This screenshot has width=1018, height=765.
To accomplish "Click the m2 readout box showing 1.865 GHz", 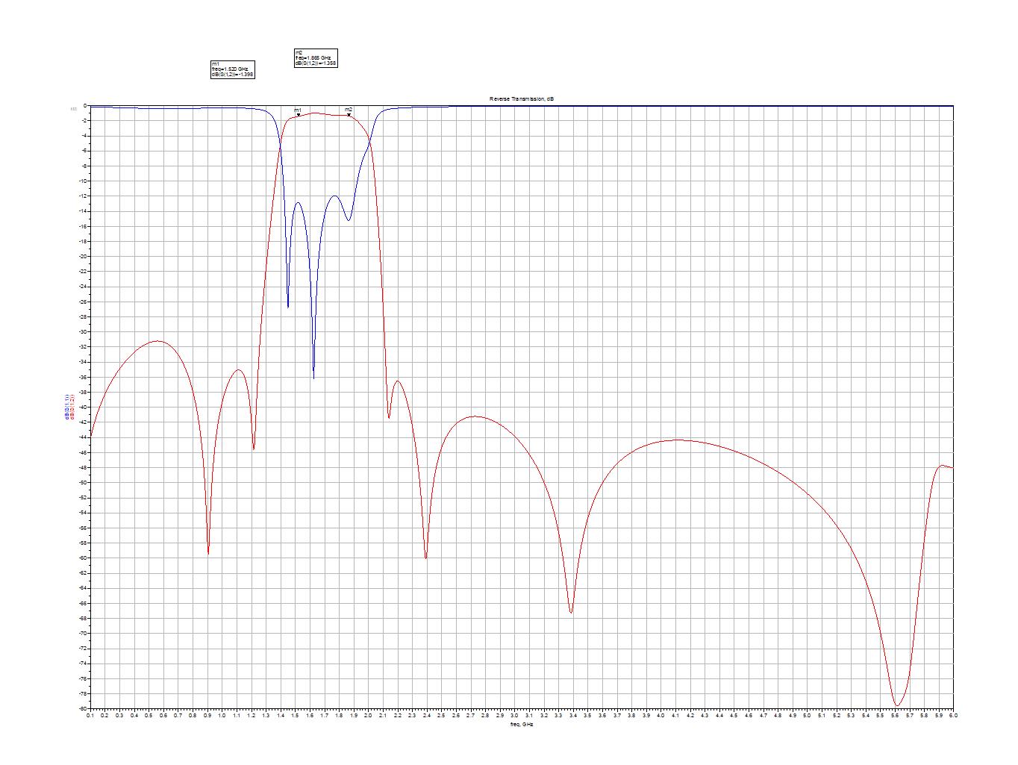I will point(316,58).
